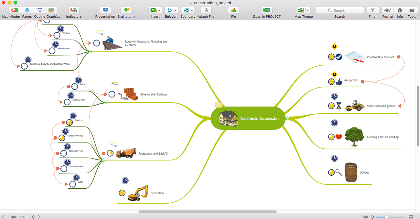420x219 pixels.
Task: Toggle the Pages panel
Action: [x=27, y=10]
